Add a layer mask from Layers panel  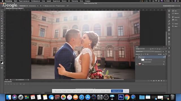tap(154, 81)
